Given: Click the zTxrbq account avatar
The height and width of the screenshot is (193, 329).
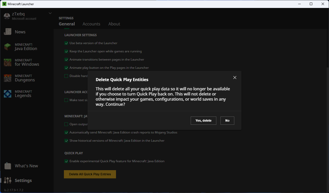Looking at the screenshot, I should pos(7,16).
